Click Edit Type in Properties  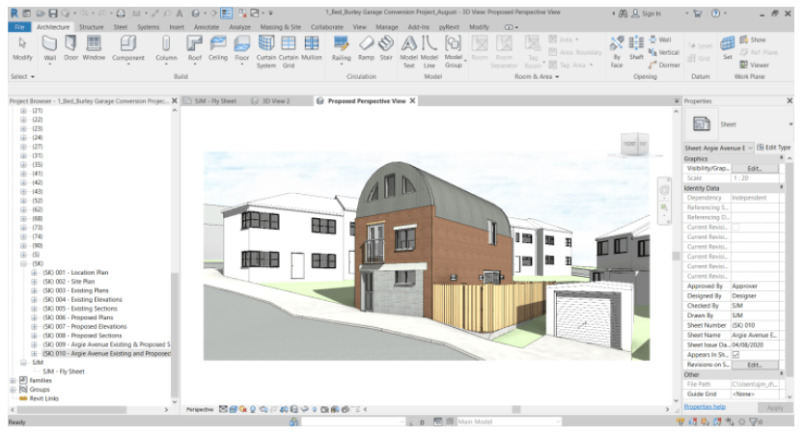click(x=774, y=148)
